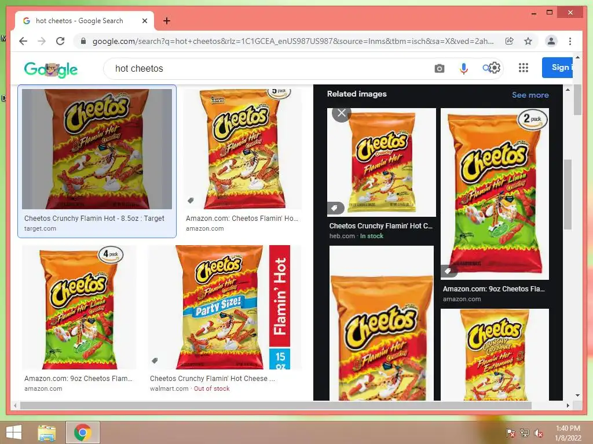The height and width of the screenshot is (444, 593).
Task: Open File Explorer from the taskbar
Action: coord(46,433)
